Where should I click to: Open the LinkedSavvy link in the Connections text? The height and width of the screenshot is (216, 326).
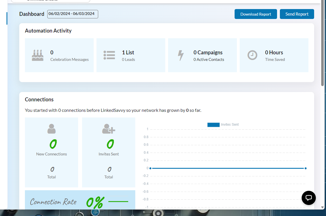pyautogui.click(x=114, y=110)
